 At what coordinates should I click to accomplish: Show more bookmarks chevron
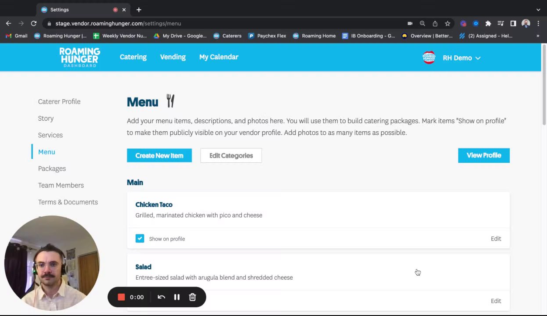coord(538,36)
